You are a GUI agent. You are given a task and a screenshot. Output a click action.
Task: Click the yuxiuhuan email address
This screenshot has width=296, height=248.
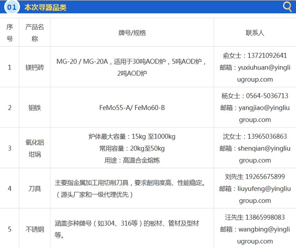point(259,68)
